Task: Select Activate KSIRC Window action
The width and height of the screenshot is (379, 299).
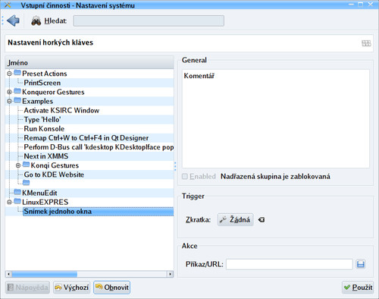Action: (61, 110)
